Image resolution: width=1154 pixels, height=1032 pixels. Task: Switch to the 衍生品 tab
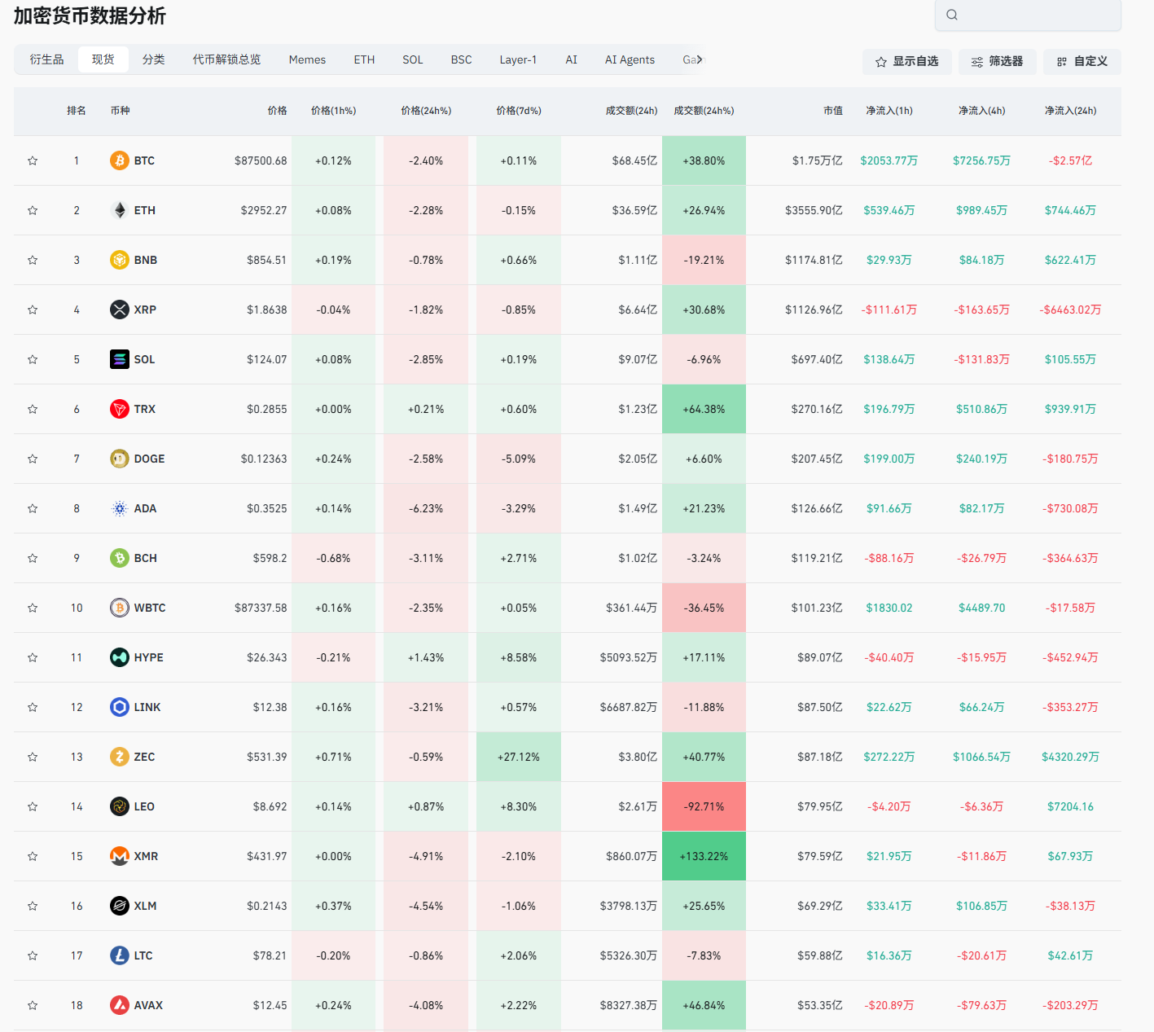pos(46,59)
